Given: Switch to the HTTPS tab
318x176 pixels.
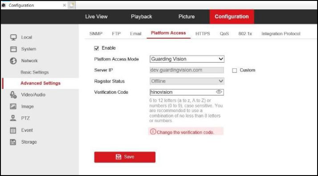Looking at the screenshot, I should (x=203, y=34).
